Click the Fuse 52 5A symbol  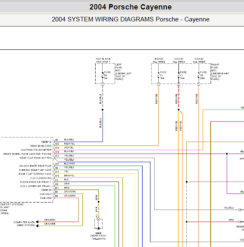(x=103, y=75)
